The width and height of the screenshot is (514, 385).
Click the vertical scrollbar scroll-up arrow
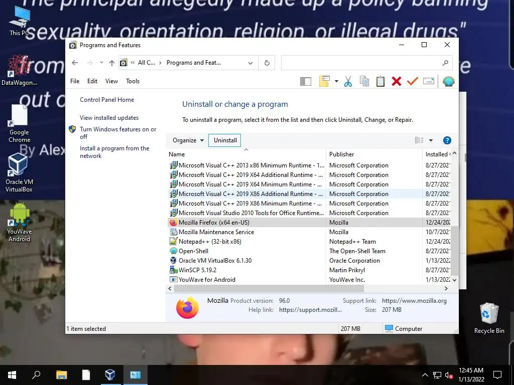[x=454, y=153]
